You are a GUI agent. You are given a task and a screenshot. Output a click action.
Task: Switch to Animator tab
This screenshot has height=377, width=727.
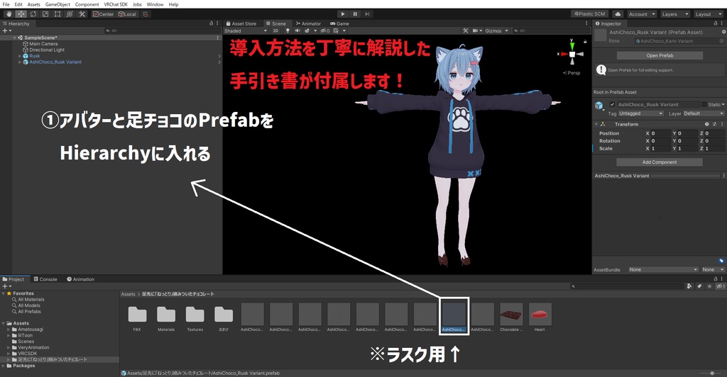[308, 23]
